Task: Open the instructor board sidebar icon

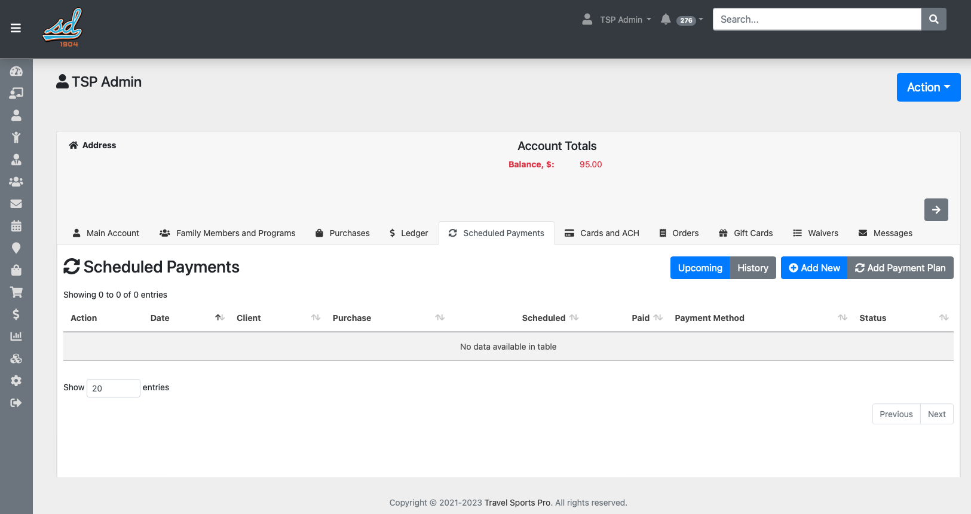Action: pyautogui.click(x=16, y=93)
